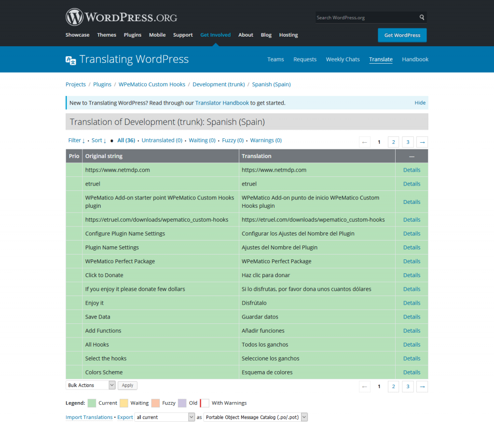Go to page 3 in bottom pagination

(x=408, y=387)
